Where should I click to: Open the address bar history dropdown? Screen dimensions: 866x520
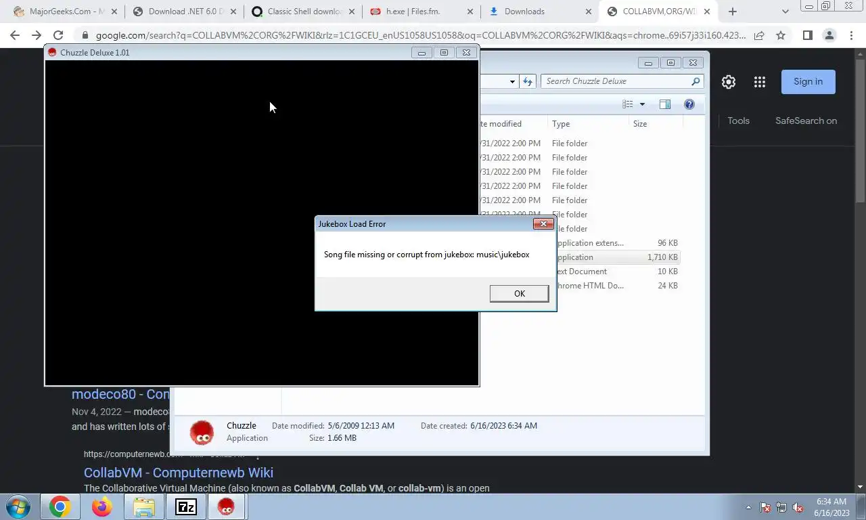pos(512,81)
